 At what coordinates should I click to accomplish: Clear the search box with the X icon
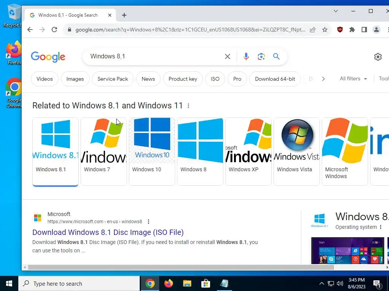[x=227, y=56]
